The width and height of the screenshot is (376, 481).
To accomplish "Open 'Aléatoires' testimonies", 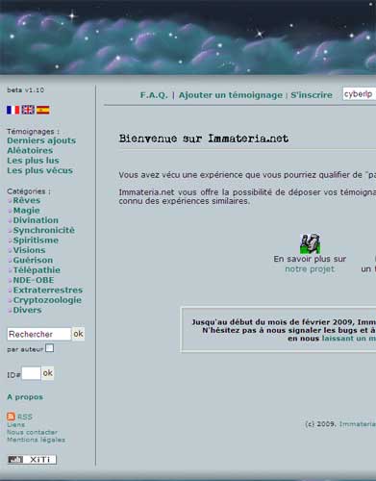I will [x=30, y=150].
